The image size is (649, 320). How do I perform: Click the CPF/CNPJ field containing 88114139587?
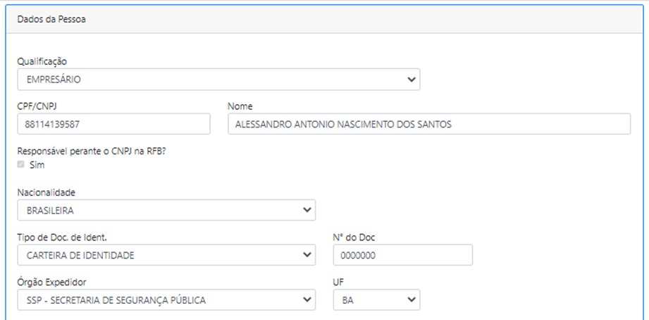113,124
